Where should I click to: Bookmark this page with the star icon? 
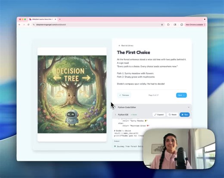pos(162,25)
